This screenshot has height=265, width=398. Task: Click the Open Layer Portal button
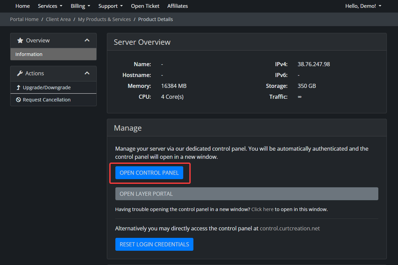coord(246,194)
